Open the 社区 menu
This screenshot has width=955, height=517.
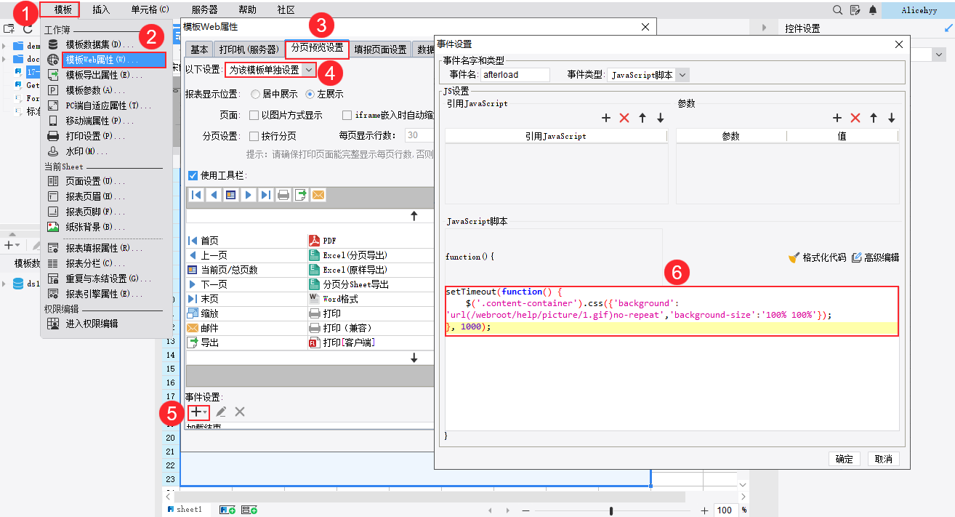coord(286,10)
